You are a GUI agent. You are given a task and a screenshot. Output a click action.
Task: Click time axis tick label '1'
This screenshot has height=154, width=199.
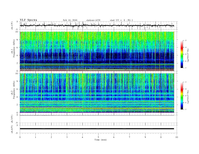point(35,137)
